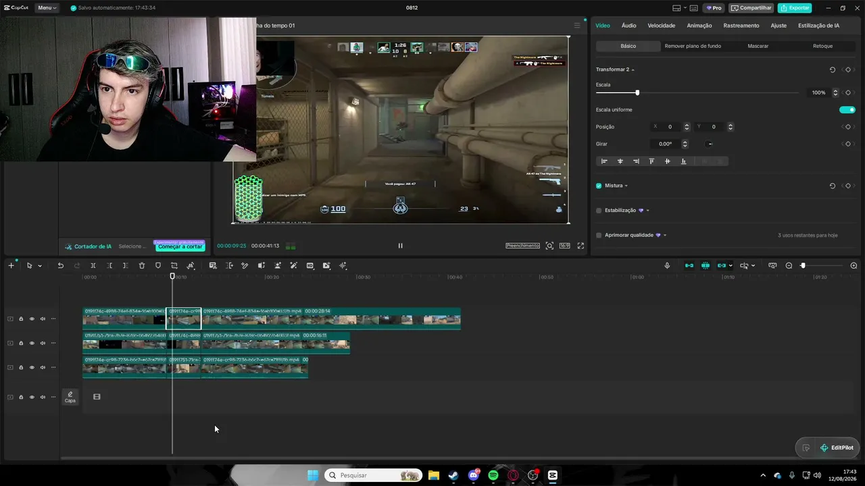Expand the Mistura section
The image size is (865, 486).
626,186
